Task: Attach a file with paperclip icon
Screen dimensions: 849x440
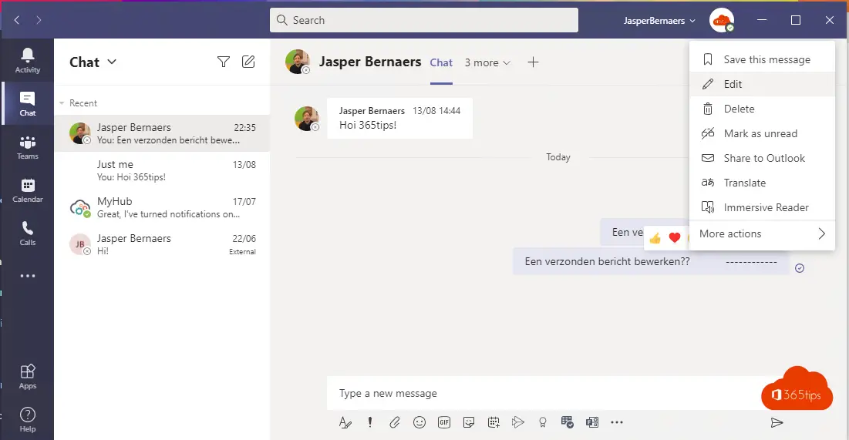Action: 395,423
